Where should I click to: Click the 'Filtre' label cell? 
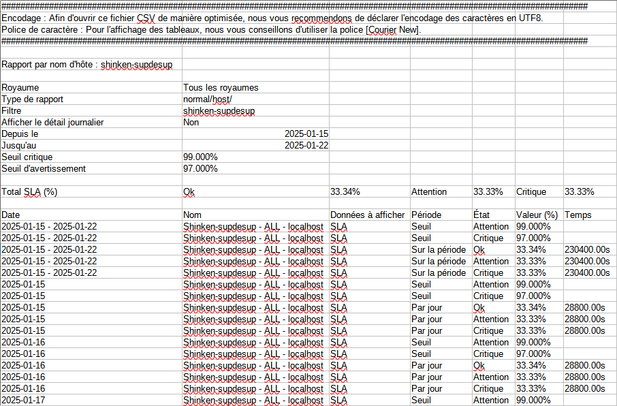[x=14, y=111]
